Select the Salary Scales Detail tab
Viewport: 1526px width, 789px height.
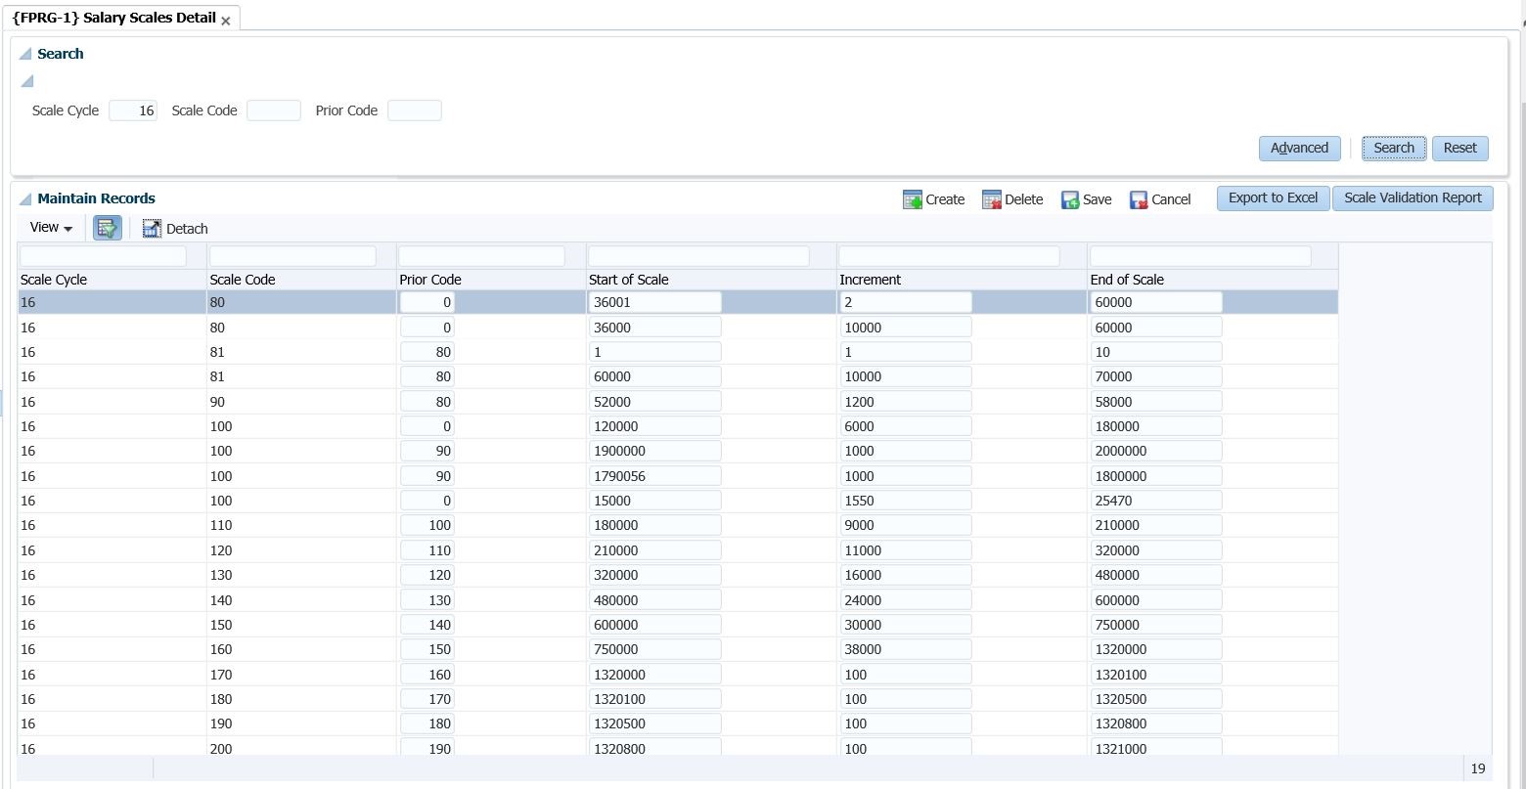113,18
